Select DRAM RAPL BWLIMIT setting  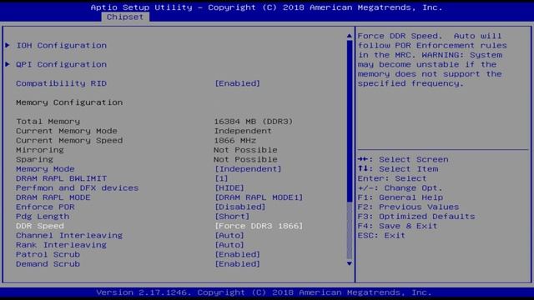[61, 178]
